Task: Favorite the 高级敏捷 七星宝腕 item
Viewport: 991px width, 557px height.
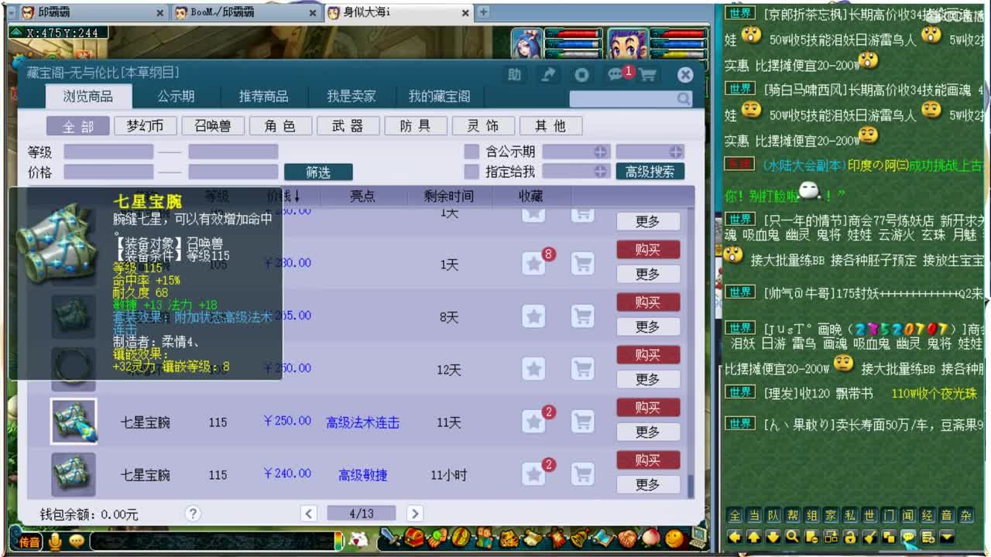Action: 533,473
